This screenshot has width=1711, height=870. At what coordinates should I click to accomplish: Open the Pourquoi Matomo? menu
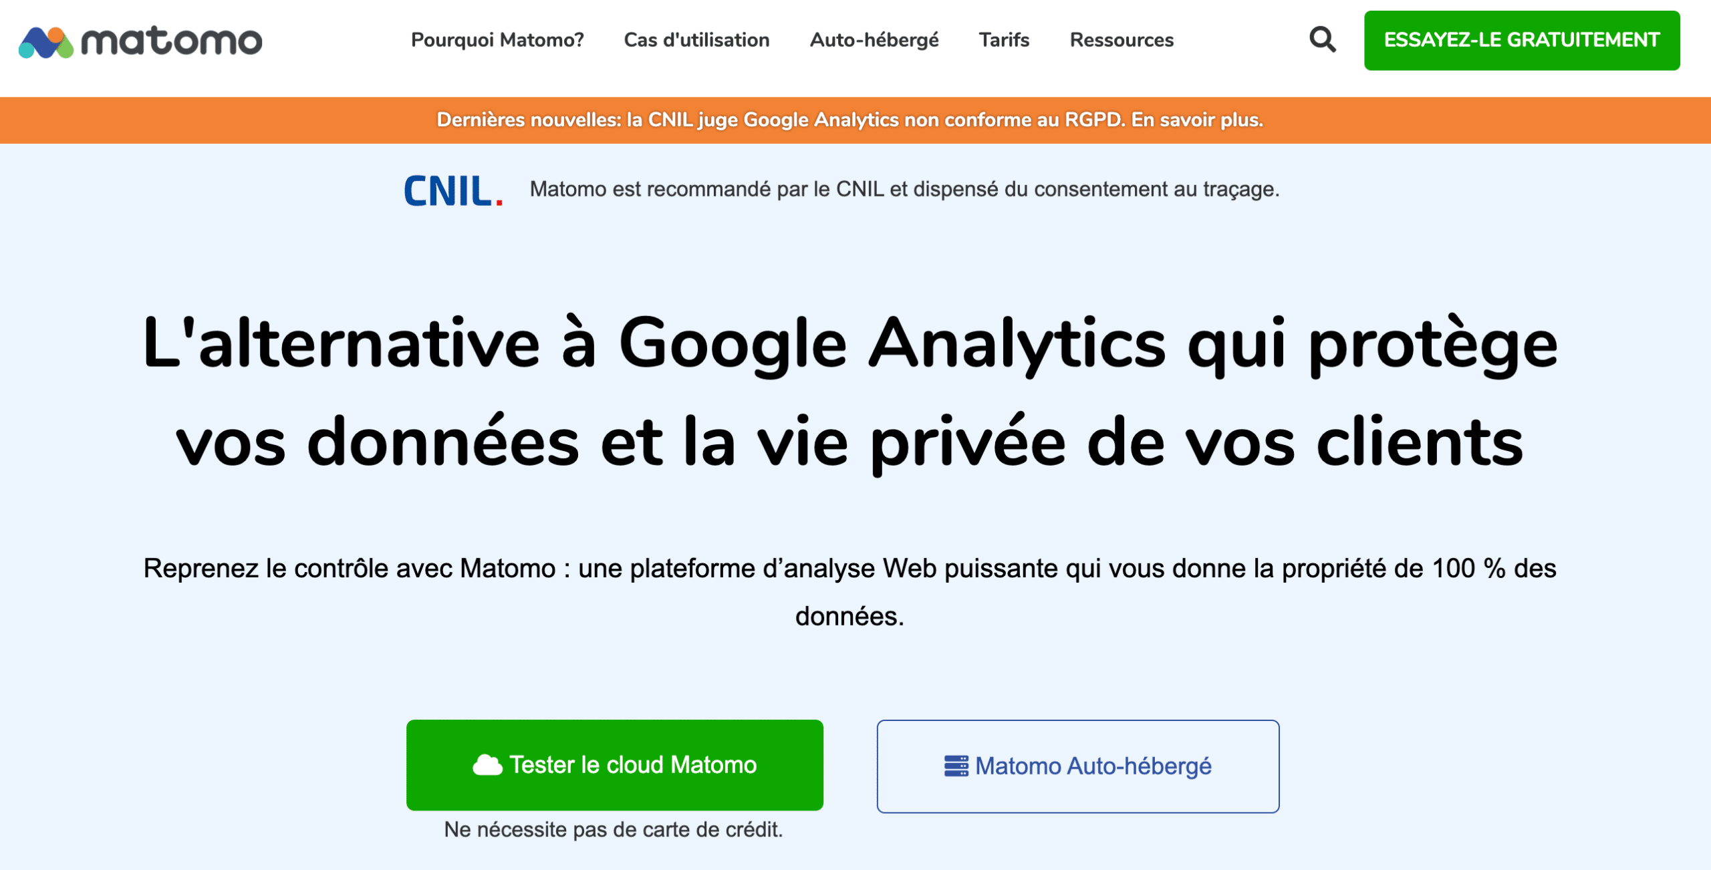click(497, 40)
